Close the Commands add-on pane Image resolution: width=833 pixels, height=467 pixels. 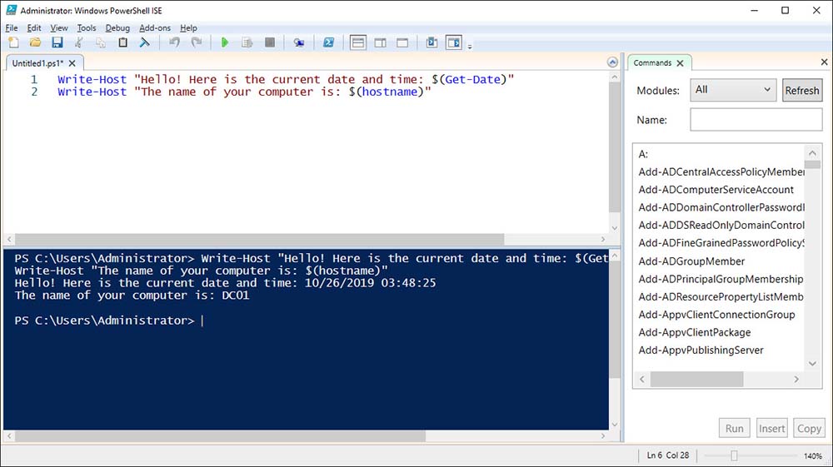[824, 62]
